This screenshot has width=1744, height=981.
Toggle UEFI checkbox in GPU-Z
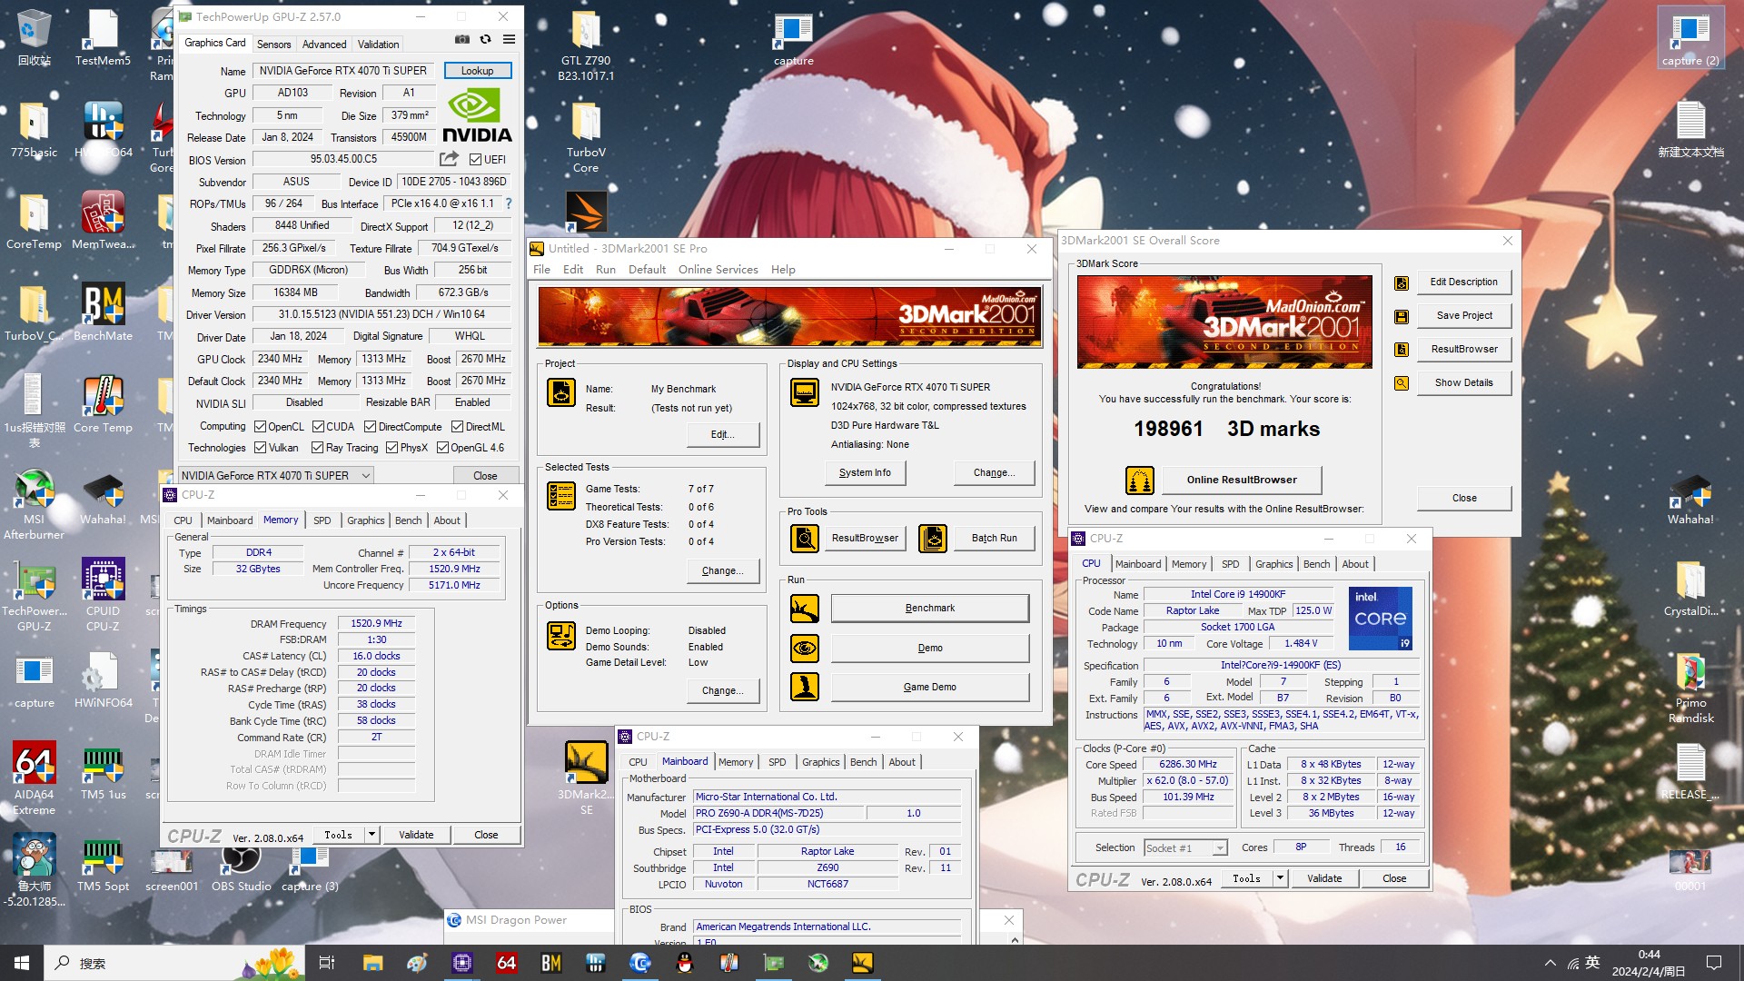coord(475,159)
